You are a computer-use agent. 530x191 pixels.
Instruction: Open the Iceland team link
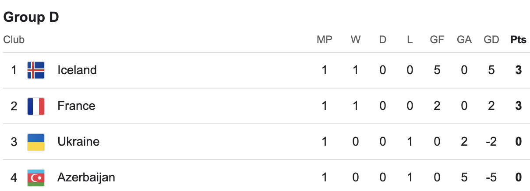77,70
